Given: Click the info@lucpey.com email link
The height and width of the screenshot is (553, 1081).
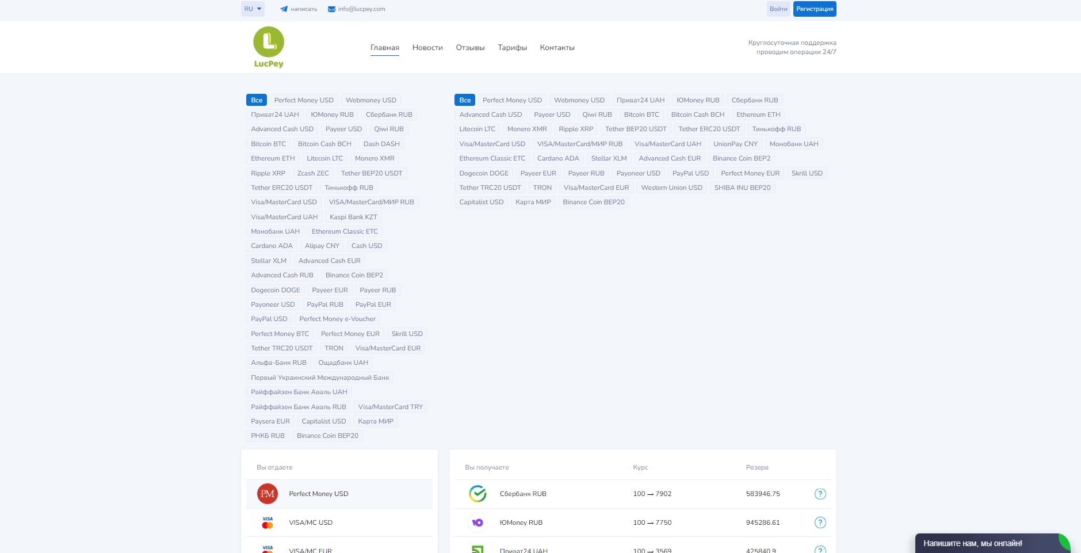Looking at the screenshot, I should click(362, 9).
